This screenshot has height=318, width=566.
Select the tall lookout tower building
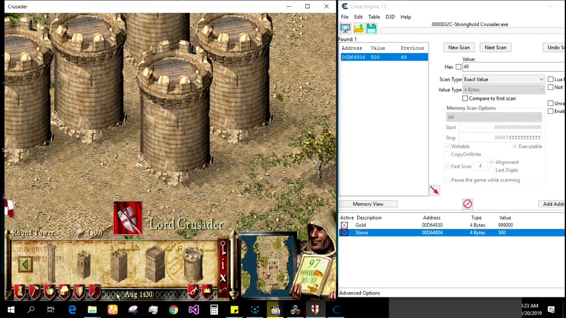click(x=52, y=262)
